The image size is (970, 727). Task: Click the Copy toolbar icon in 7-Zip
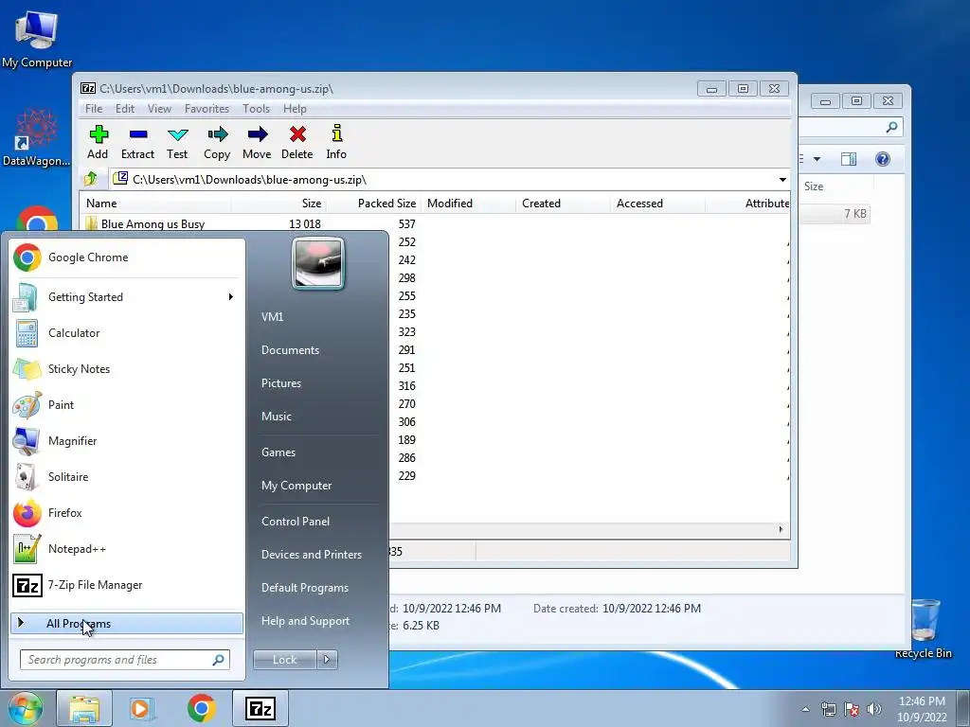pyautogui.click(x=217, y=142)
